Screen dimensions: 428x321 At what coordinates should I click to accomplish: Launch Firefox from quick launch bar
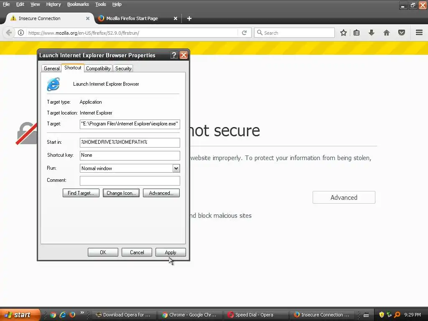coord(72,315)
